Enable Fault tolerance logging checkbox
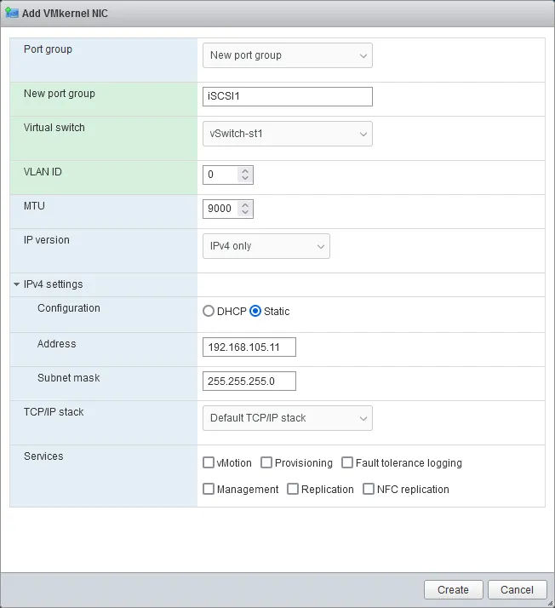 pyautogui.click(x=347, y=463)
